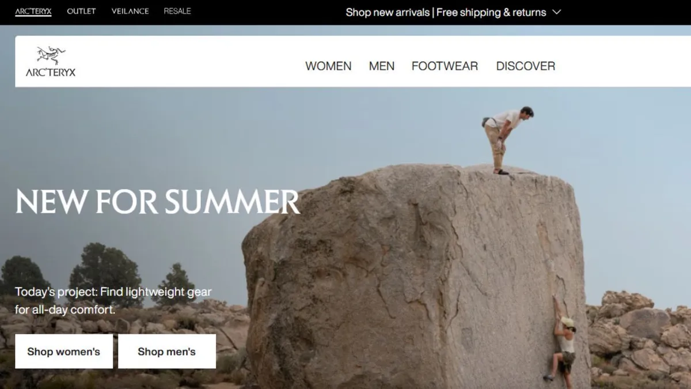Image resolution: width=691 pixels, height=389 pixels.
Task: Expand the promo banner chevron arrow
Action: pyautogui.click(x=556, y=12)
